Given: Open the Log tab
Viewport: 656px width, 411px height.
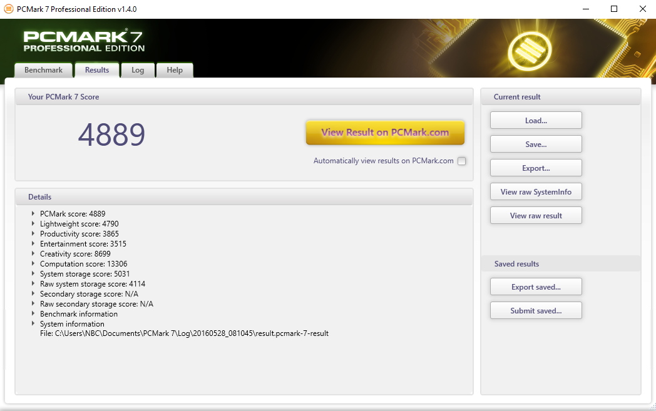Looking at the screenshot, I should pyautogui.click(x=138, y=70).
